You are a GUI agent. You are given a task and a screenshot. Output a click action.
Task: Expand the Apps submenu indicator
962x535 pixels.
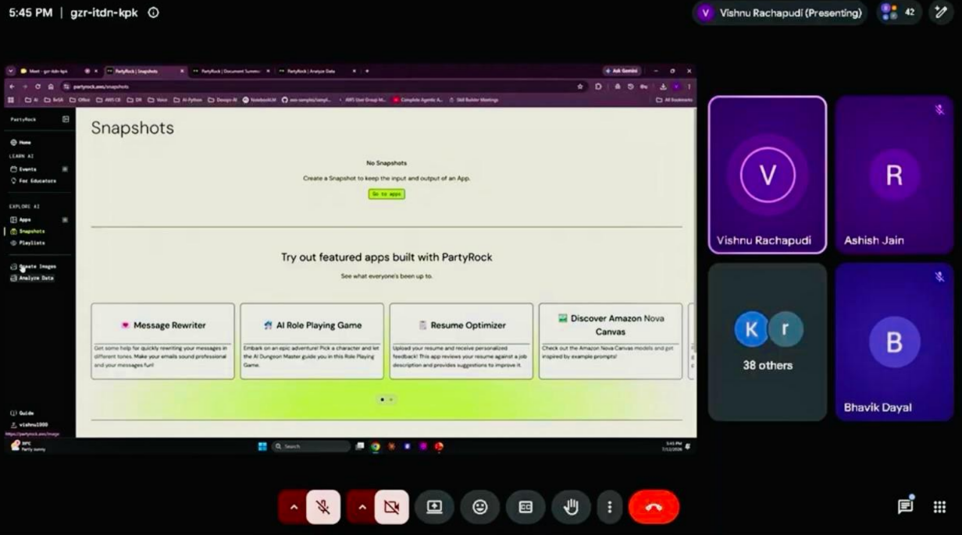point(65,220)
